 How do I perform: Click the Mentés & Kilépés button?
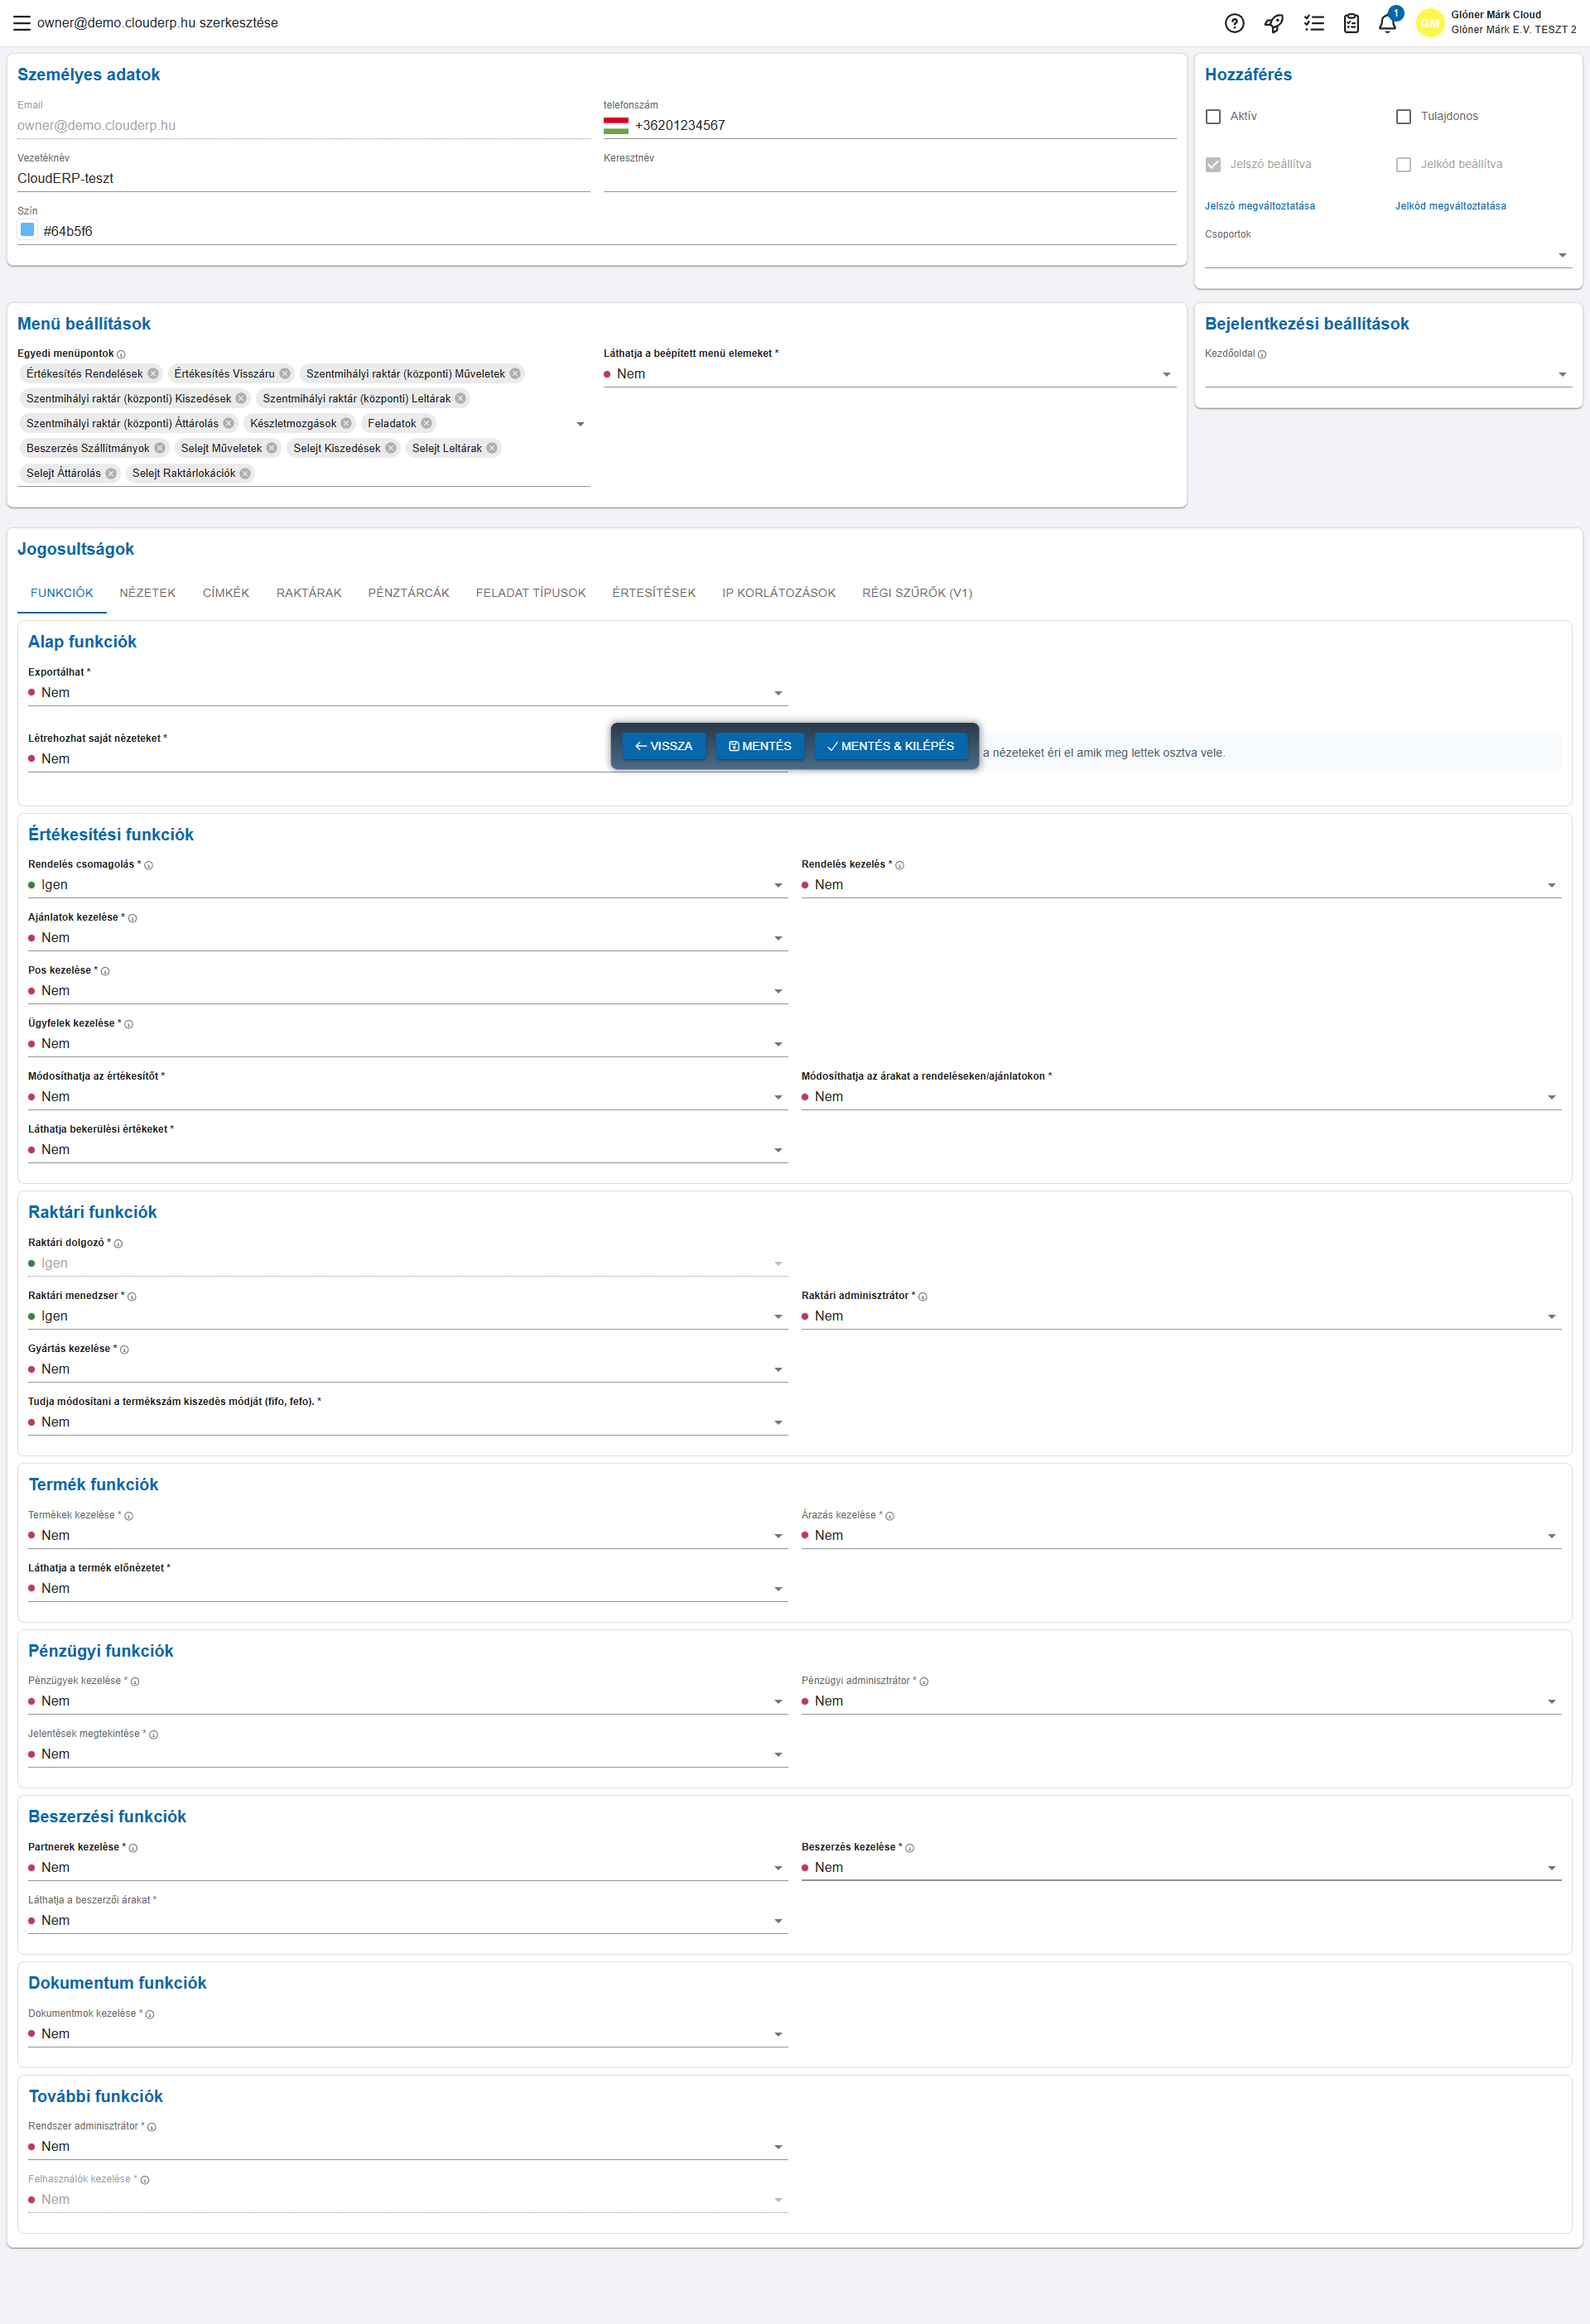coord(890,746)
